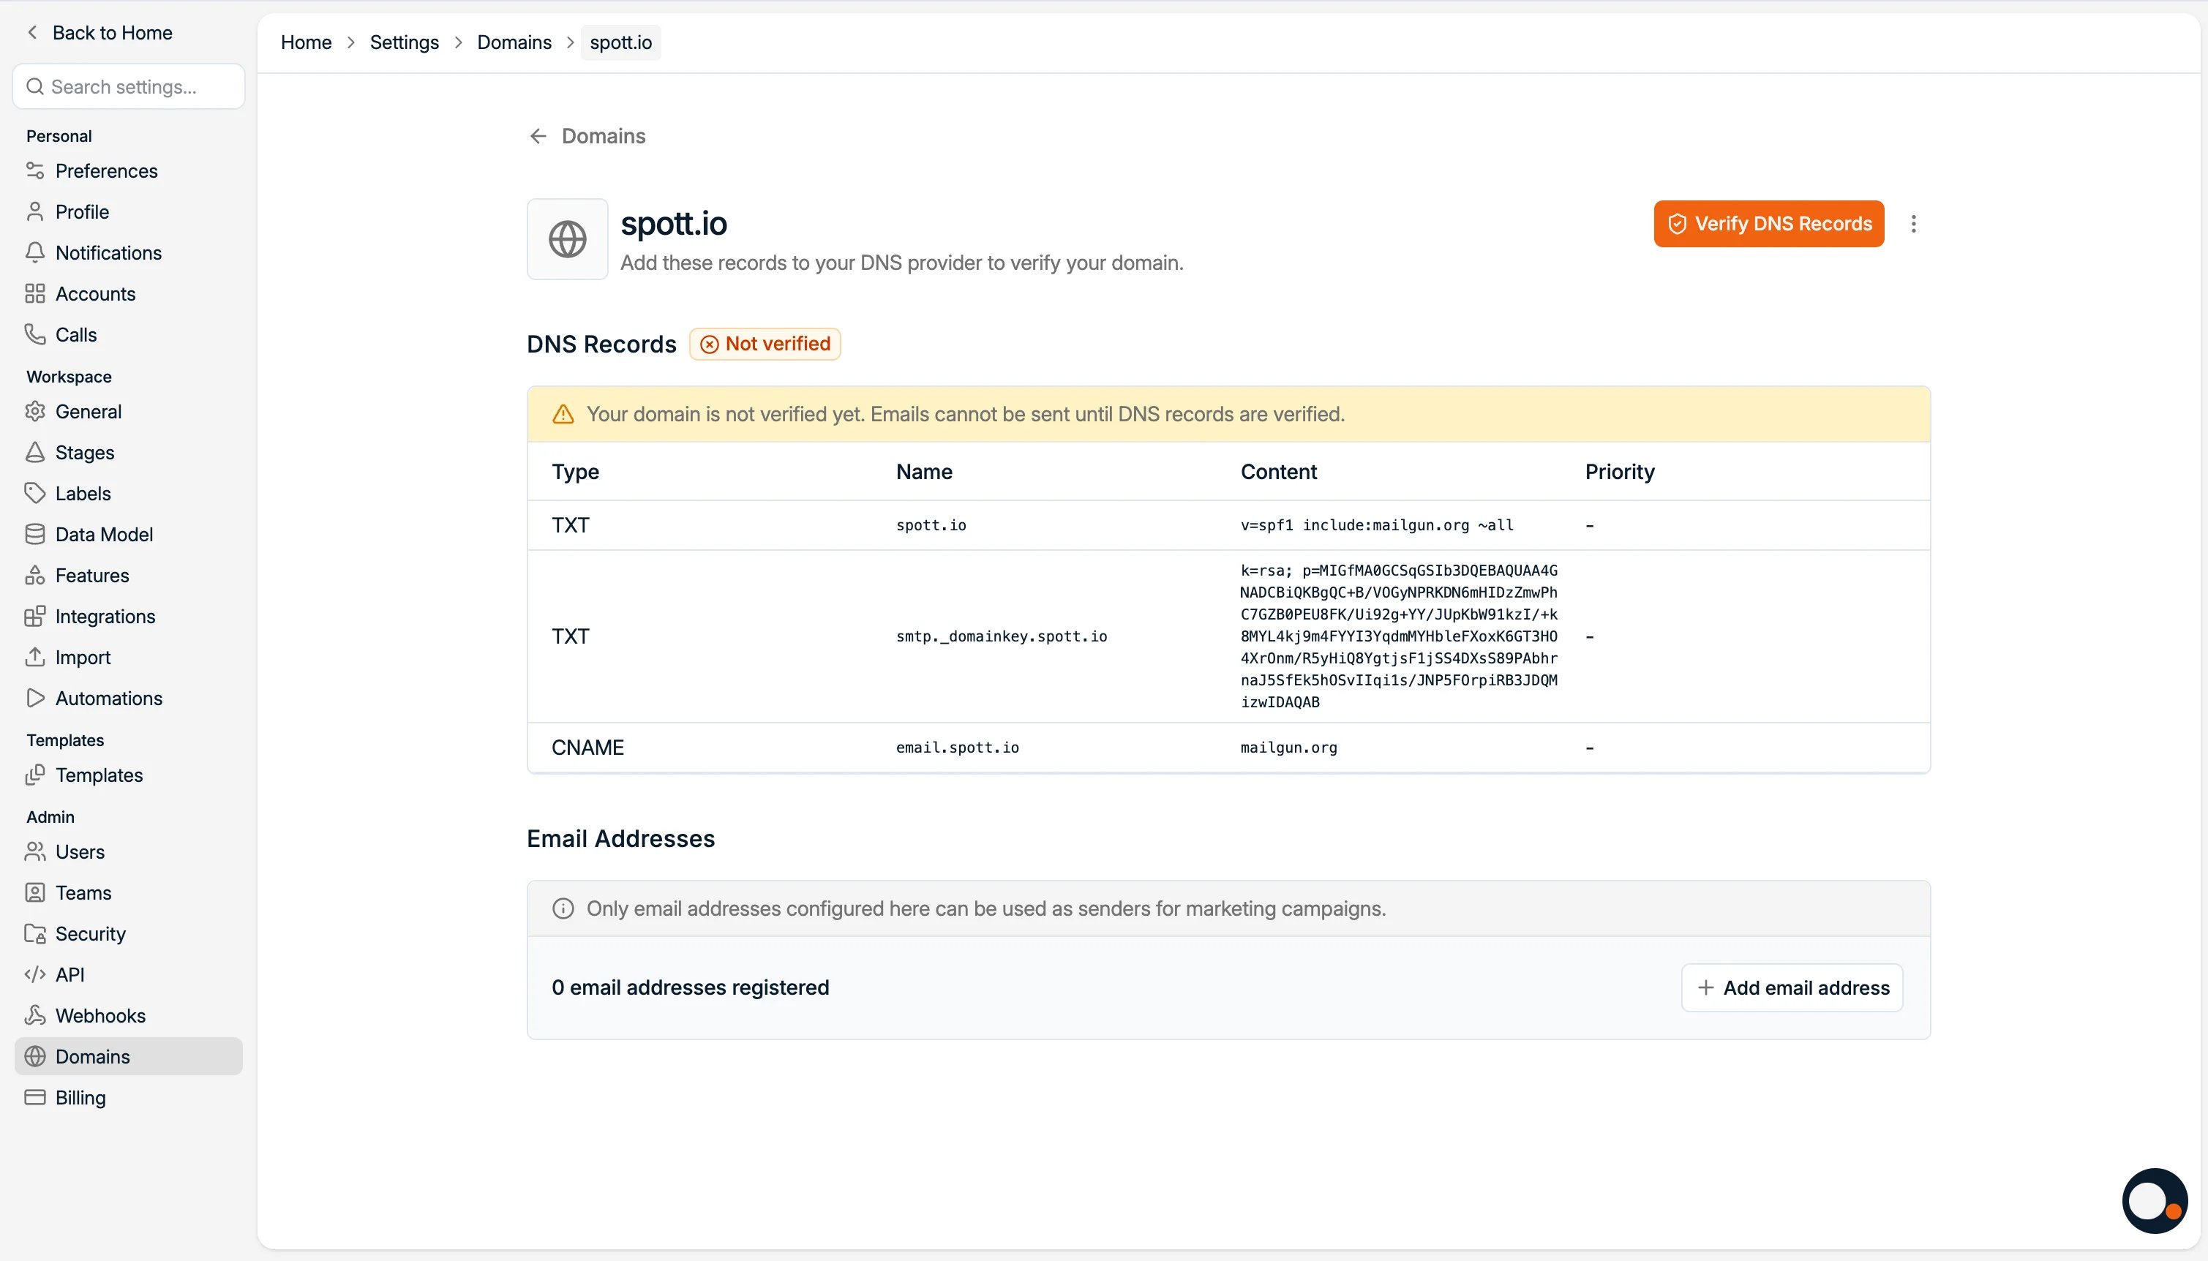Image resolution: width=2208 pixels, height=1261 pixels.
Task: Click the Domains globe icon in sidebar
Action: (34, 1057)
